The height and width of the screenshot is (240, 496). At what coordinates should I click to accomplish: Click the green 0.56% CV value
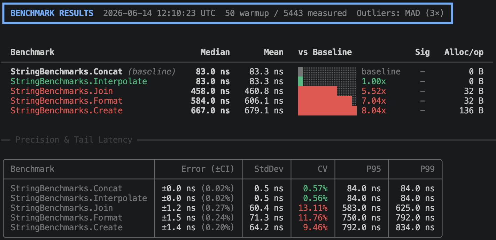(315, 198)
